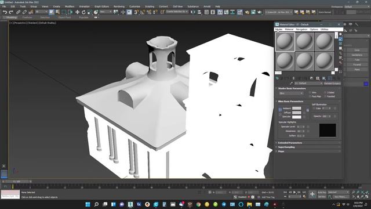Image resolution: width=371 pixels, height=209 pixels.
Task: Click the Diffuse color swatch
Action: click(x=296, y=113)
